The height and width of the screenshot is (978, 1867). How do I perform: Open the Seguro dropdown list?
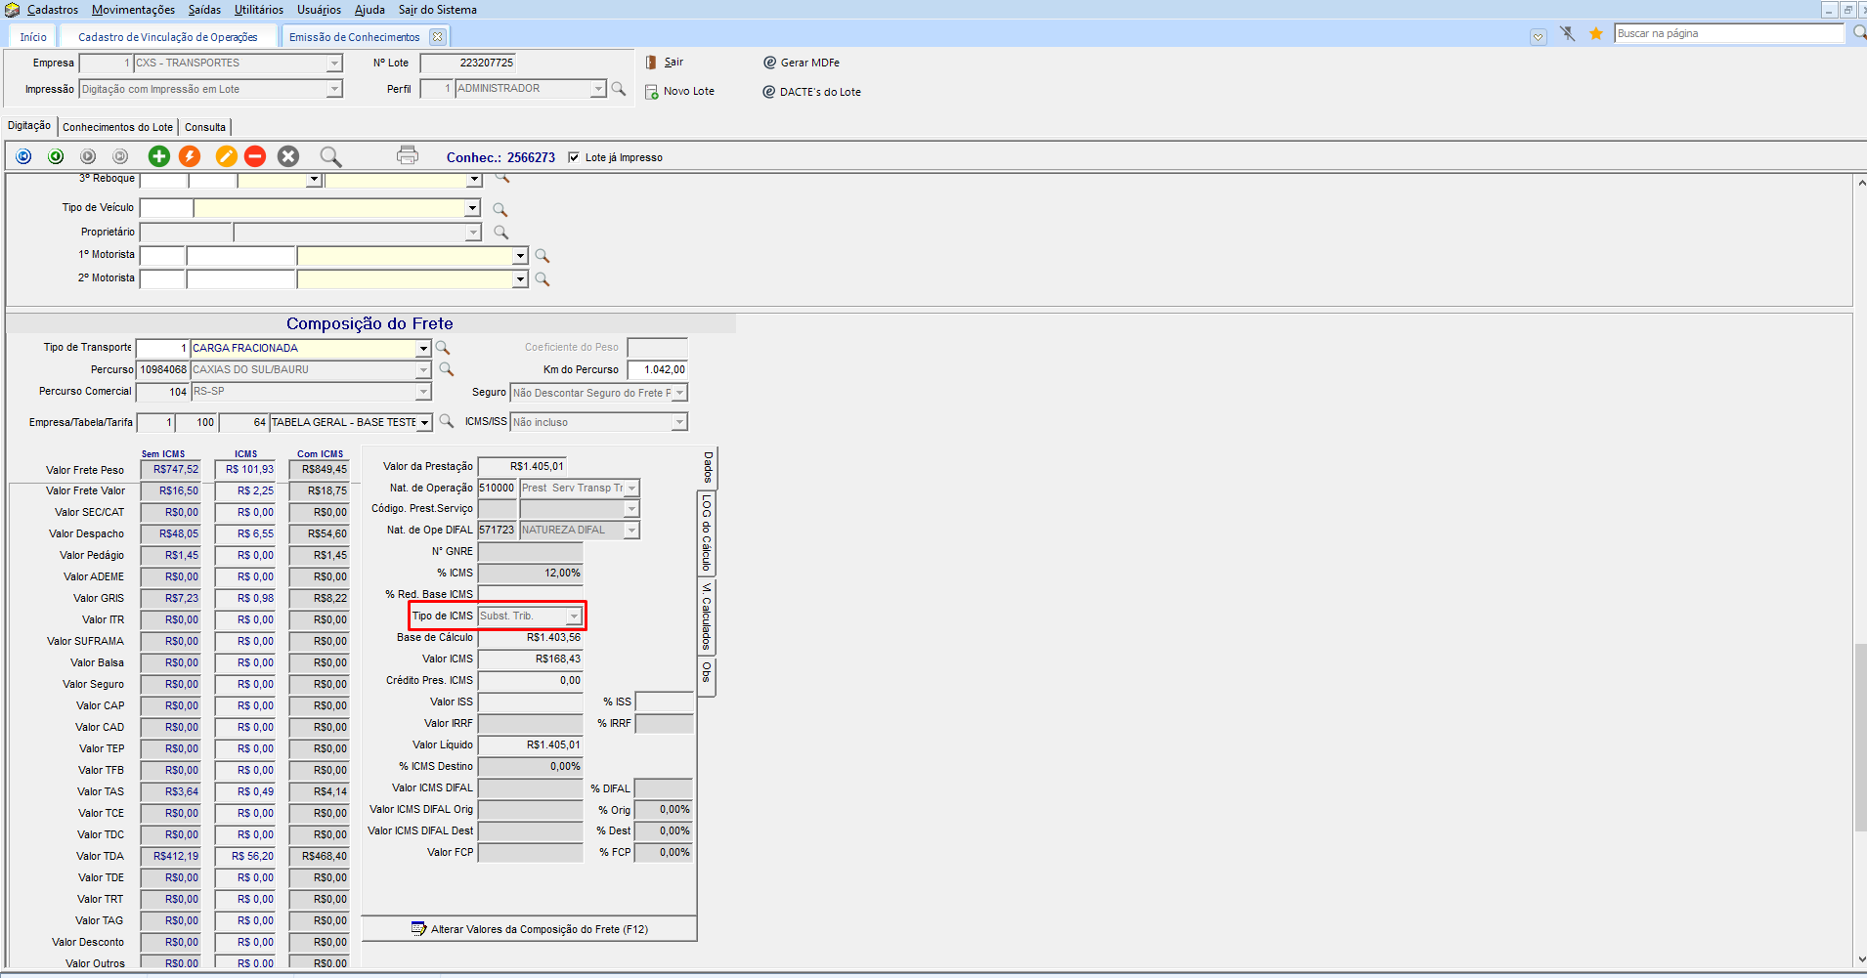coord(679,393)
